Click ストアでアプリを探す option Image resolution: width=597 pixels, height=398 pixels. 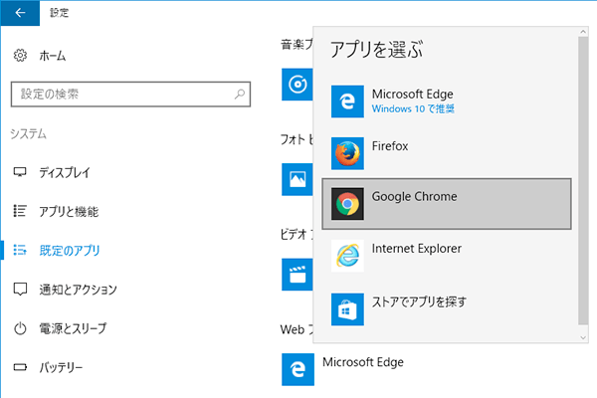tap(419, 301)
